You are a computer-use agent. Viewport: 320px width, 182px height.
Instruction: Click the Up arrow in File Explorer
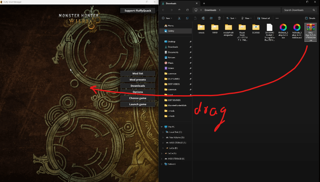[179, 10]
